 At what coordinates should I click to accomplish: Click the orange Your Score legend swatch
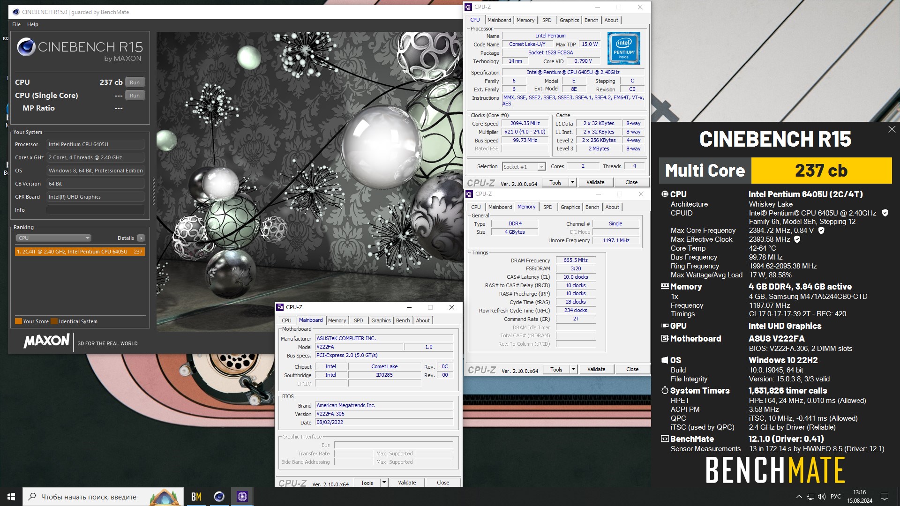coord(19,321)
